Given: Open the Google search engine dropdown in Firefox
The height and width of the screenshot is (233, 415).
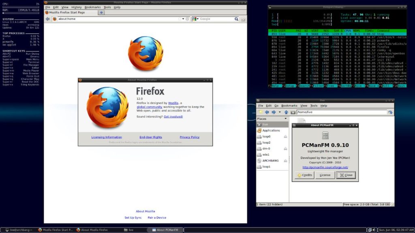Looking at the screenshot, I should tap(197, 19).
